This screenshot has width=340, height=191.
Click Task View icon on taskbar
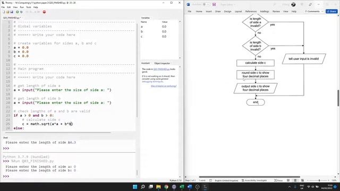150,187
